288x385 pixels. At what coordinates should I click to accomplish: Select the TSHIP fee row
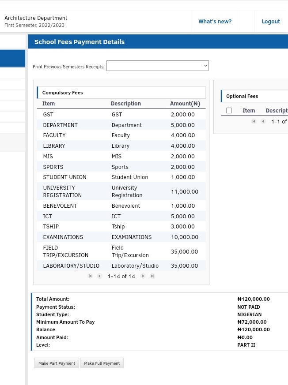tap(121, 226)
